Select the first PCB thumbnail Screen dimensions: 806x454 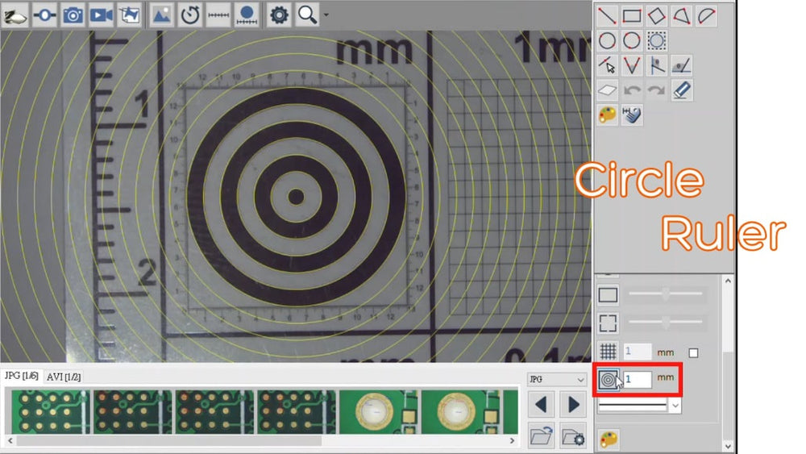point(50,411)
